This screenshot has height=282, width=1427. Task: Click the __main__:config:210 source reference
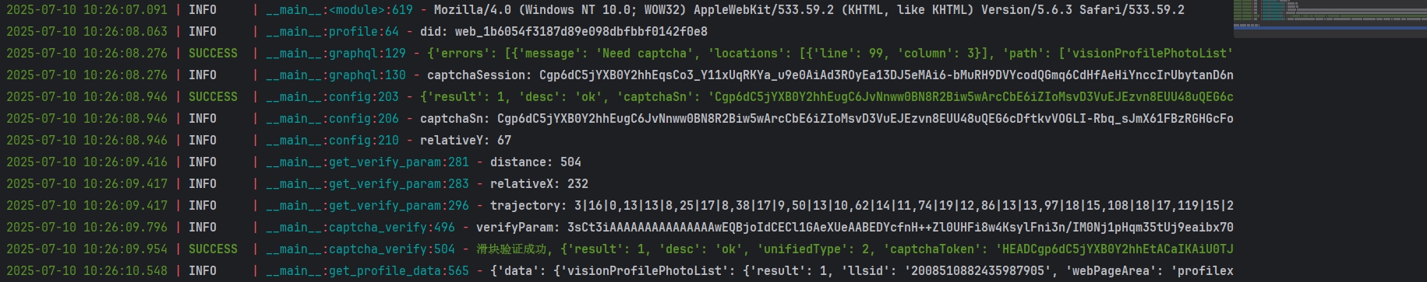(332, 141)
